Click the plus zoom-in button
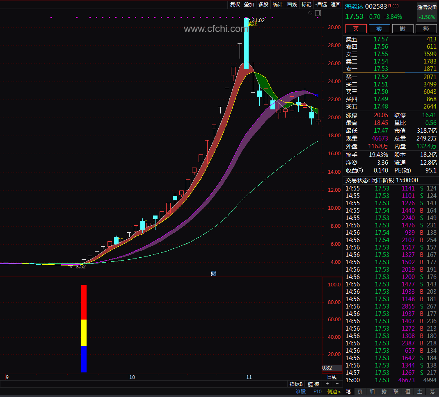Image resolution: width=439 pixels, height=397 pixels. (327, 384)
